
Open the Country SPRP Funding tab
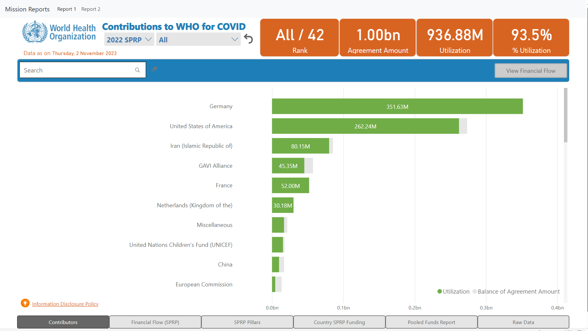point(339,322)
